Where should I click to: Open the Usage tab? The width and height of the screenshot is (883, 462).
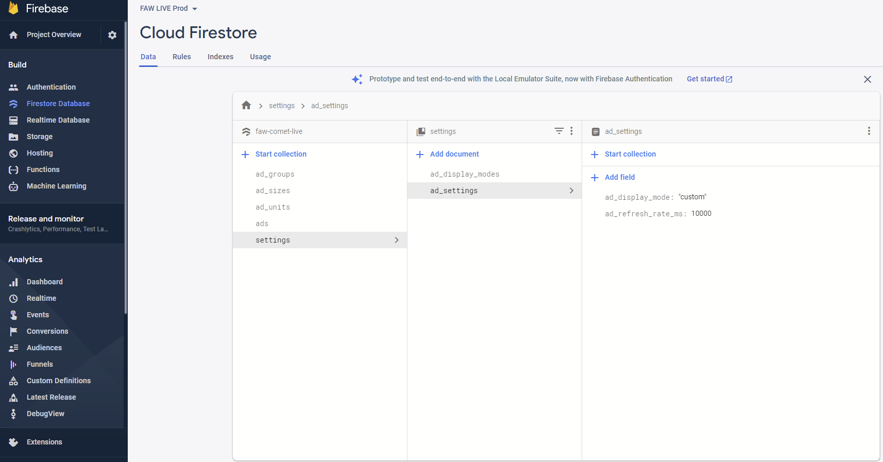260,57
